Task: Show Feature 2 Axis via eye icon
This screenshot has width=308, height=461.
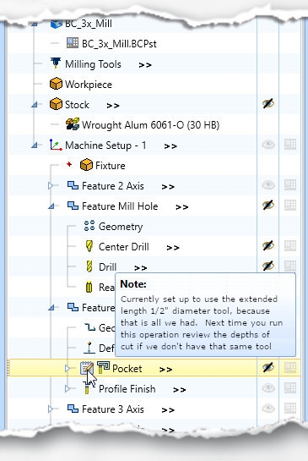Action: pyautogui.click(x=268, y=185)
